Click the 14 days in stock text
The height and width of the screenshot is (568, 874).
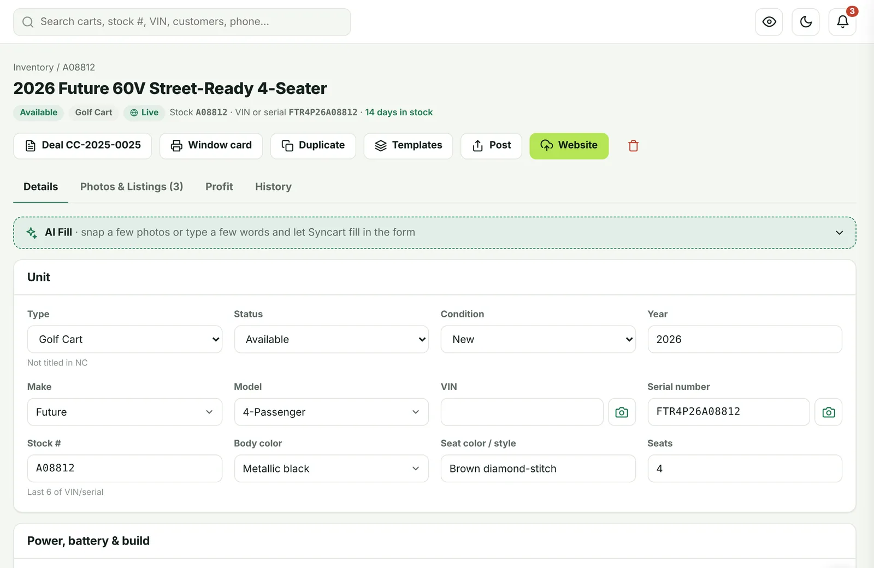(x=399, y=113)
